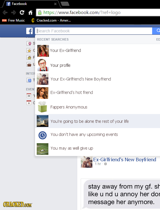Click the tissue box thumbnail
The width and height of the screenshot is (160, 210).
[43, 107]
